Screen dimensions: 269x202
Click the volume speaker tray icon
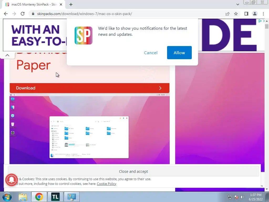pos(242,197)
